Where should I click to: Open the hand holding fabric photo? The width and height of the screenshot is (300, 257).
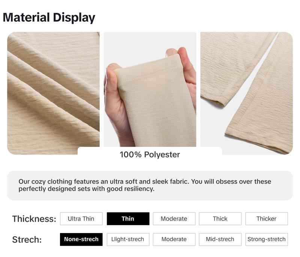tap(150, 89)
